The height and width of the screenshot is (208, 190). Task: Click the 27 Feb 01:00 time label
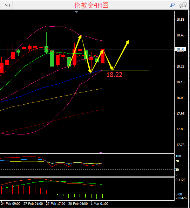pyautogui.click(x=33, y=203)
